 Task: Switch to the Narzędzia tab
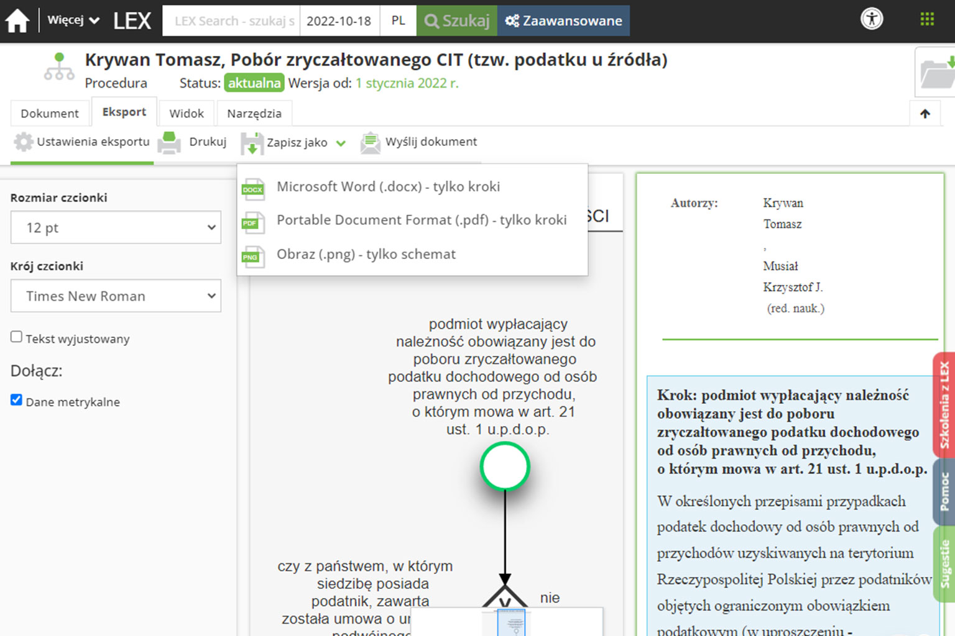tap(254, 114)
